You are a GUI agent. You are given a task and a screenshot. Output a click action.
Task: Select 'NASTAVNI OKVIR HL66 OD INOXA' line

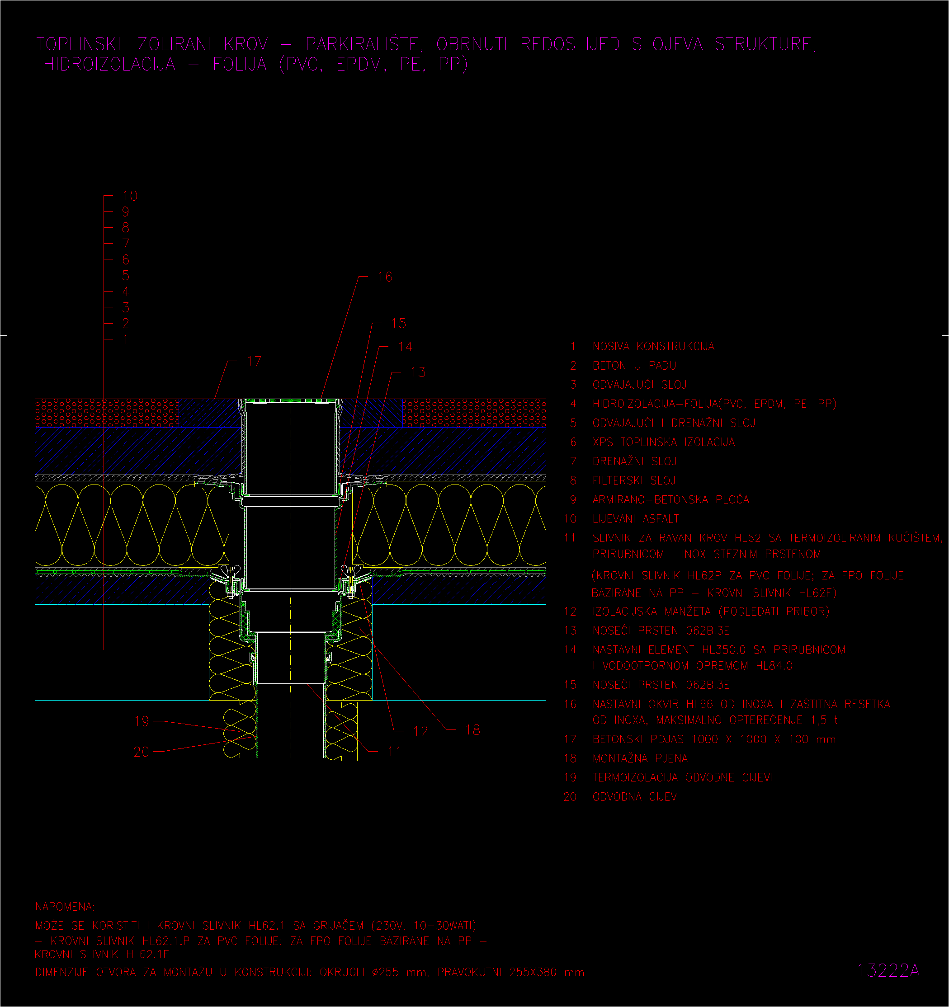[x=683, y=704]
